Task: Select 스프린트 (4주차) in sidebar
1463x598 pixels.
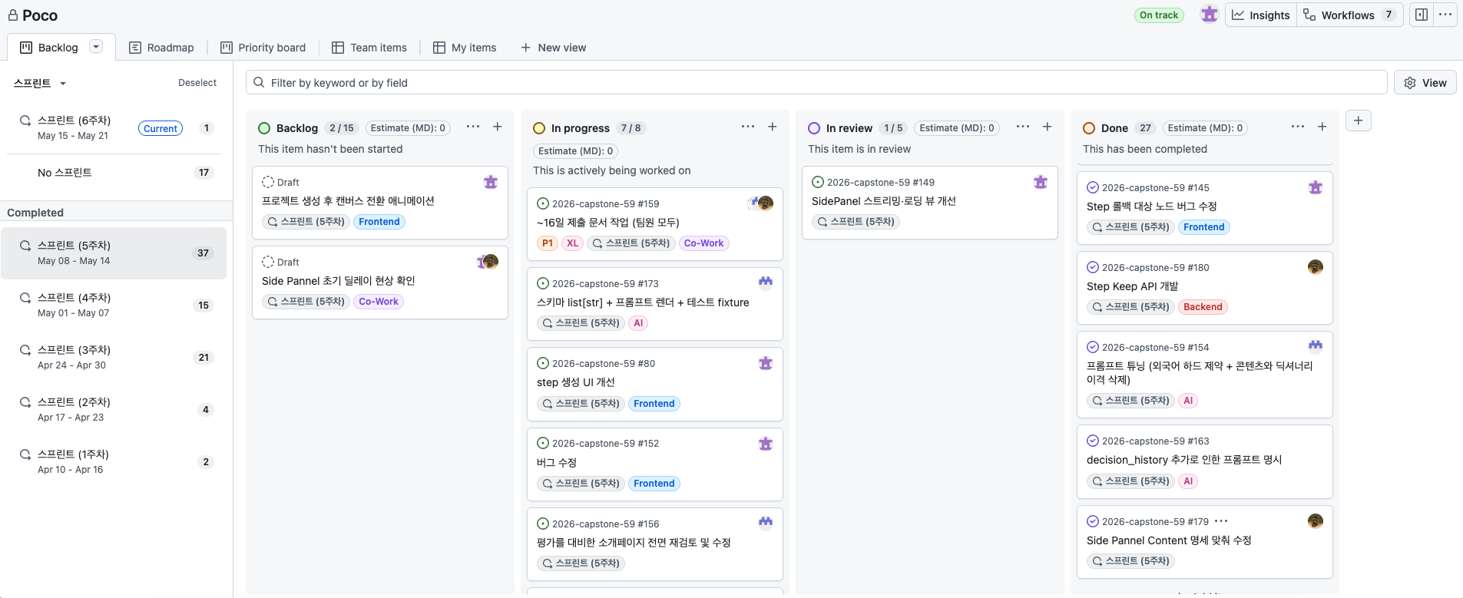Action: pyautogui.click(x=115, y=306)
